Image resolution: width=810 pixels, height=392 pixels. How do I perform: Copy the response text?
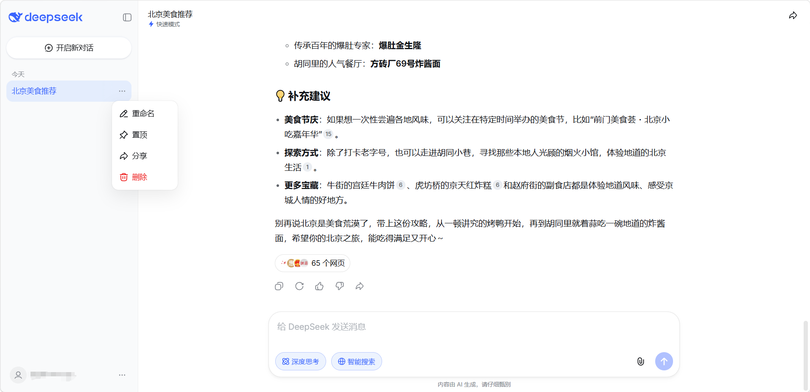click(279, 286)
